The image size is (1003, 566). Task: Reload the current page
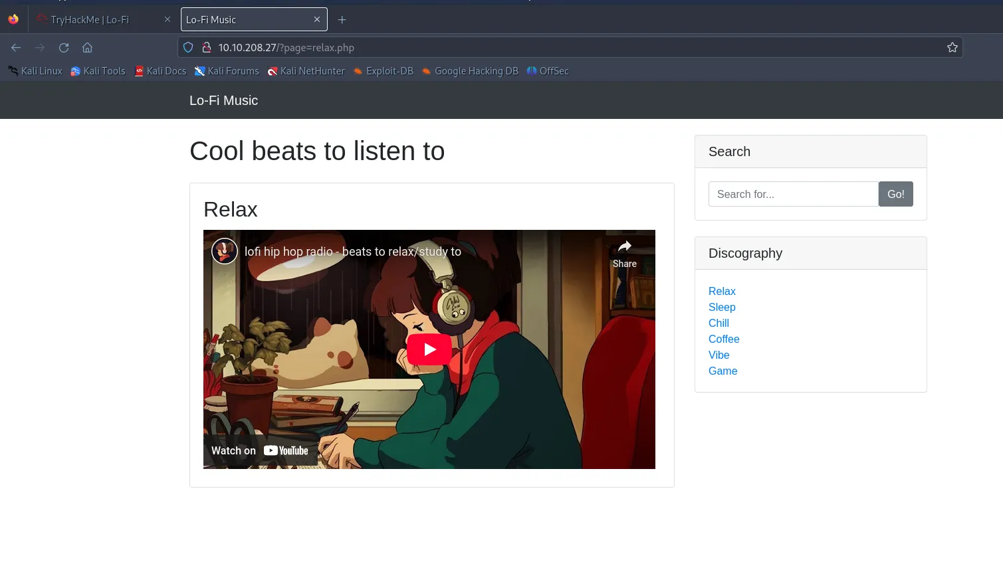tap(64, 48)
